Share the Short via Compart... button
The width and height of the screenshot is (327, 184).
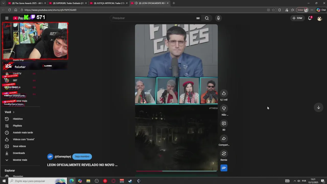pyautogui.click(x=224, y=139)
